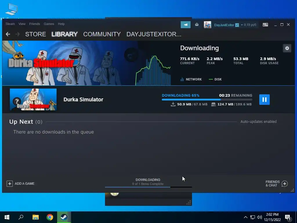Open the Help menu
This screenshot has width=297, height=223.
(x=61, y=24)
